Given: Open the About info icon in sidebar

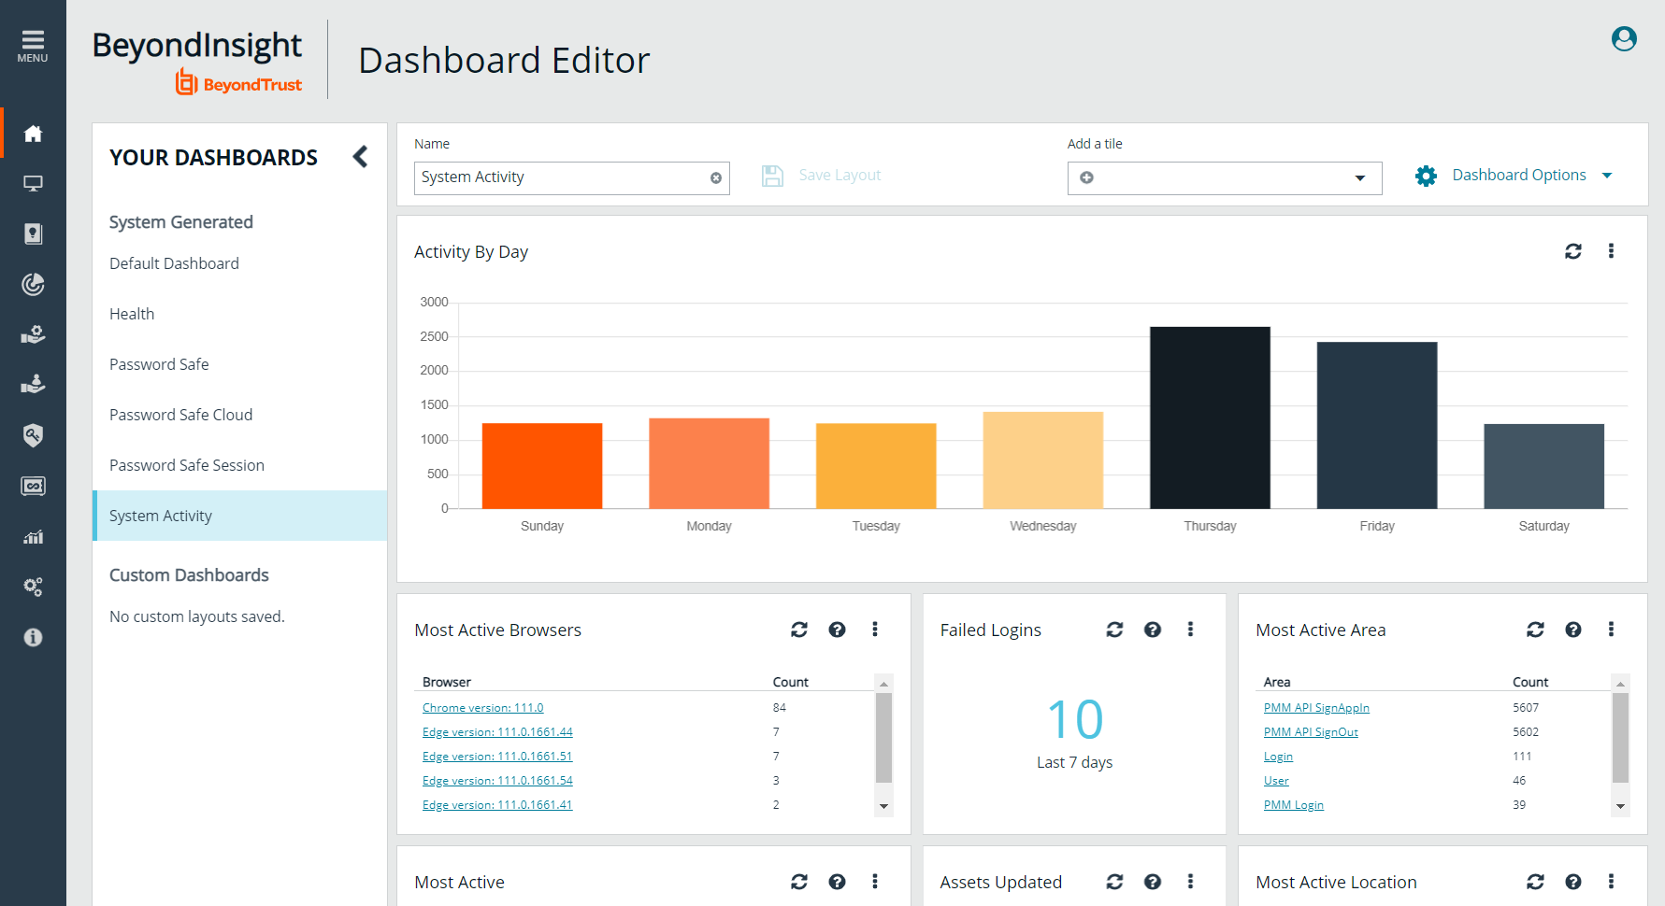Looking at the screenshot, I should 33,637.
